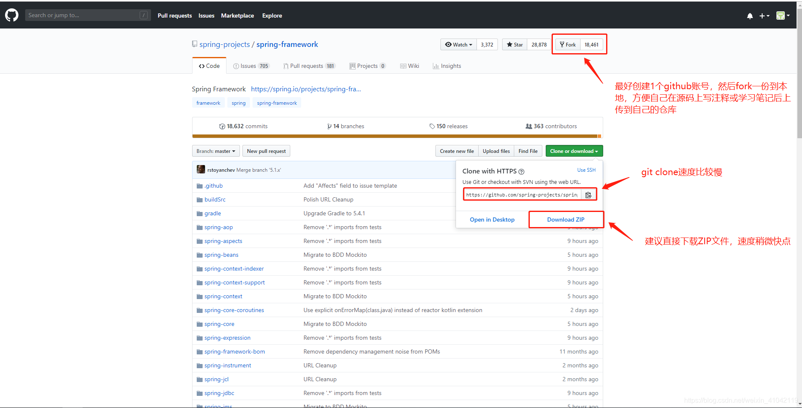Screen dimensions: 802x408
Task: Click Open in Desktop
Action: click(x=492, y=219)
